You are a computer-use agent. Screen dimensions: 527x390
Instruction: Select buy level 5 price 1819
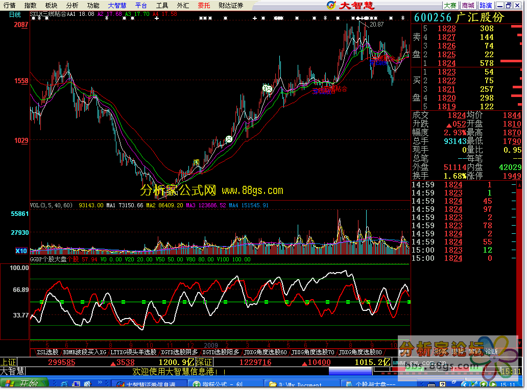point(446,107)
